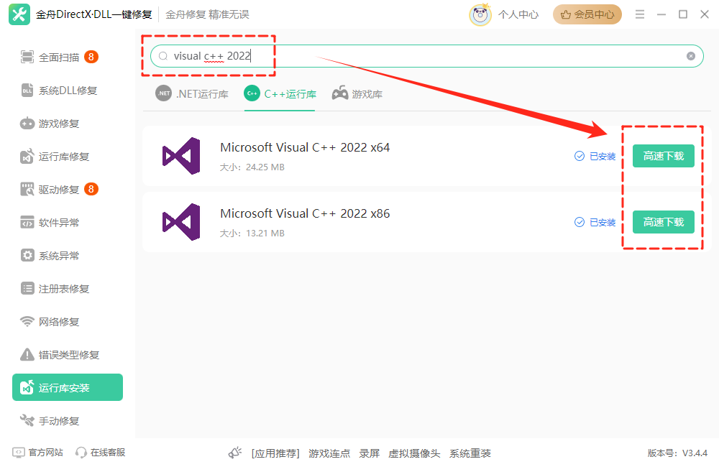The width and height of the screenshot is (719, 467).
Task: Click 高速下载 for Visual C++ 2022 x86
Action: point(663,222)
